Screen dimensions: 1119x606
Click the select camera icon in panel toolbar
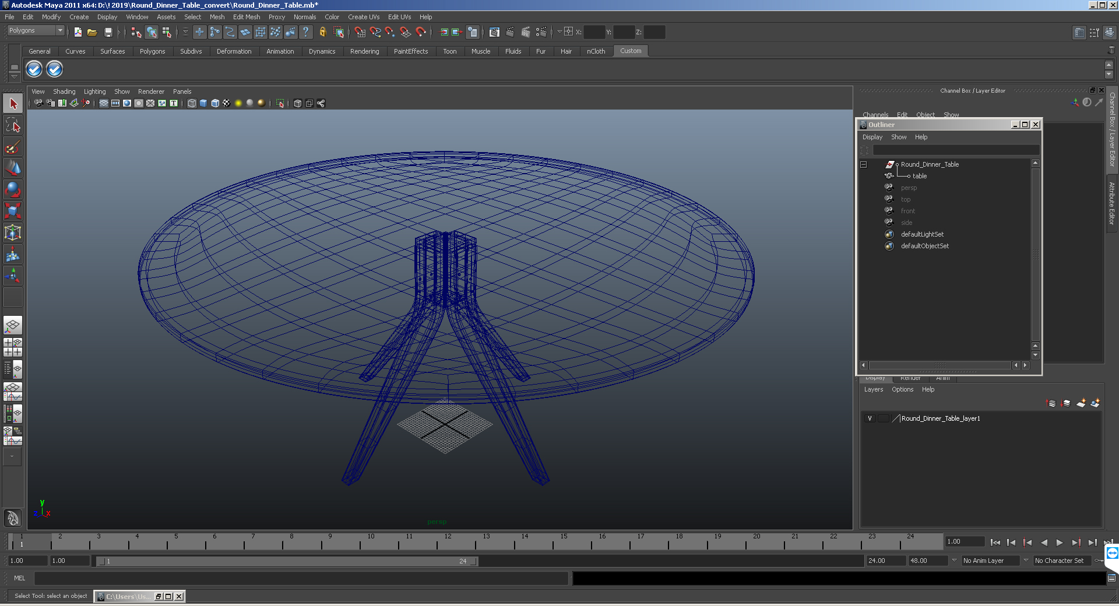point(38,103)
